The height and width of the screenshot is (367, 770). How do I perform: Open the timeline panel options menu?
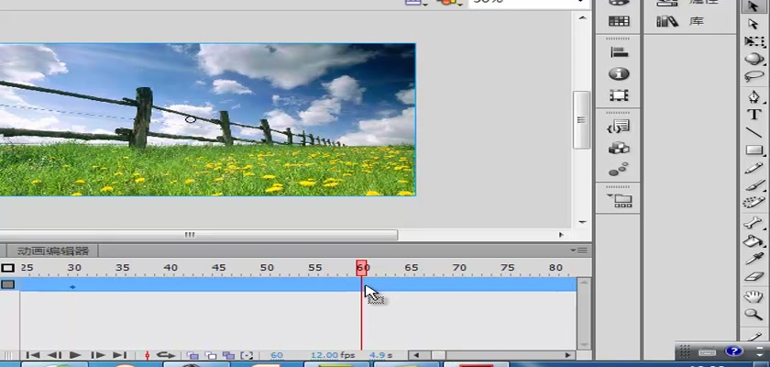pos(580,250)
